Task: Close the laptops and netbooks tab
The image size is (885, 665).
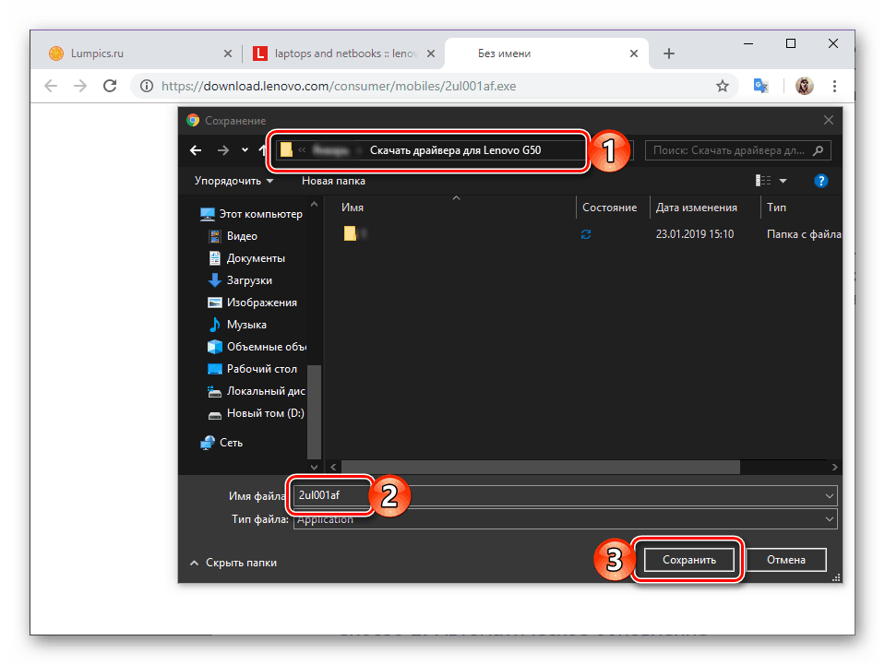Action: point(431,53)
